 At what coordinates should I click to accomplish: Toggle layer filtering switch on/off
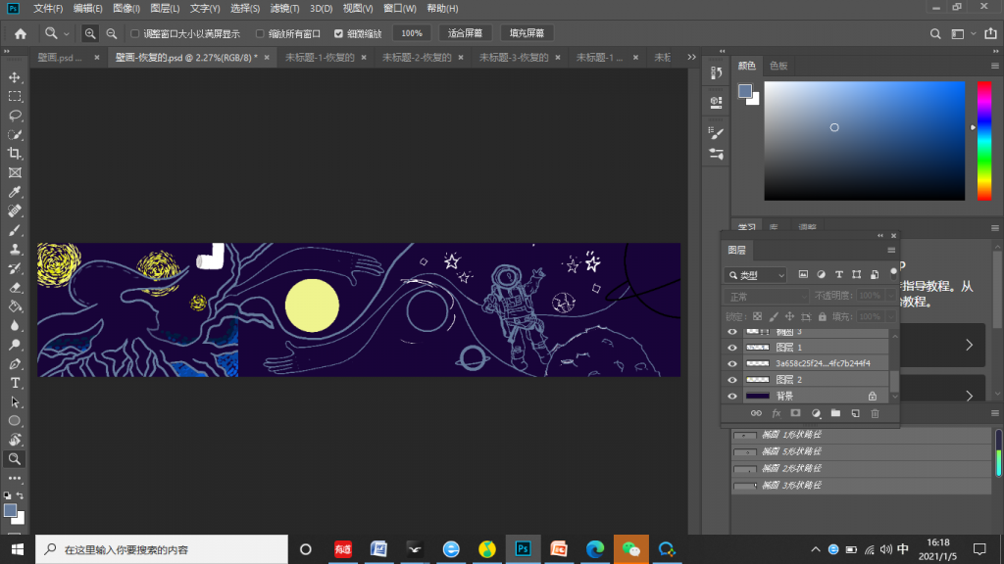point(894,274)
